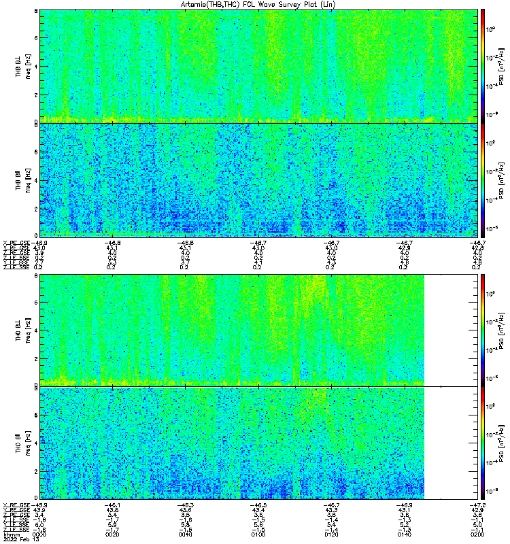Click the Artemis FGL Wave Survey Plot title
The width and height of the screenshot is (510, 544).
[258, 5]
